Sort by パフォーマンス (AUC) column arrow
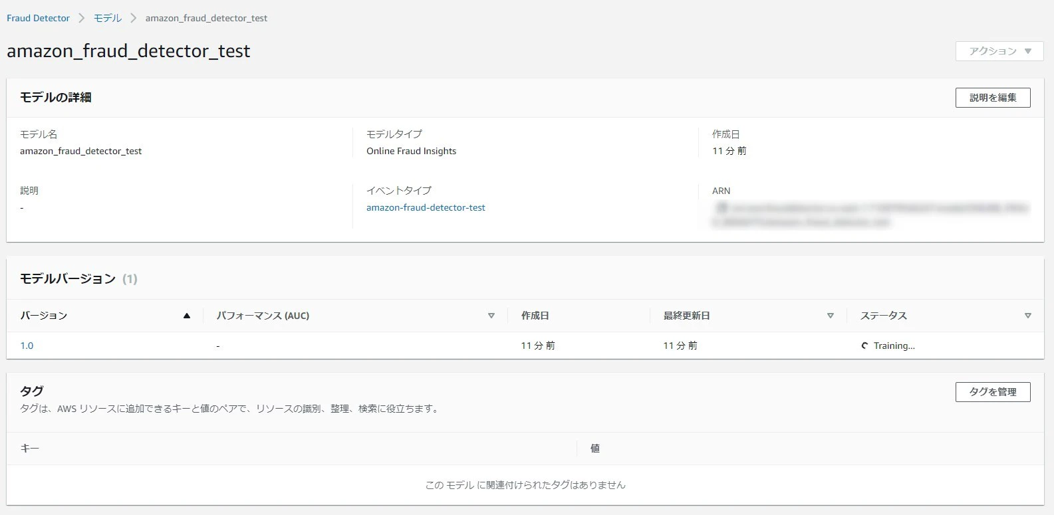 tap(491, 316)
